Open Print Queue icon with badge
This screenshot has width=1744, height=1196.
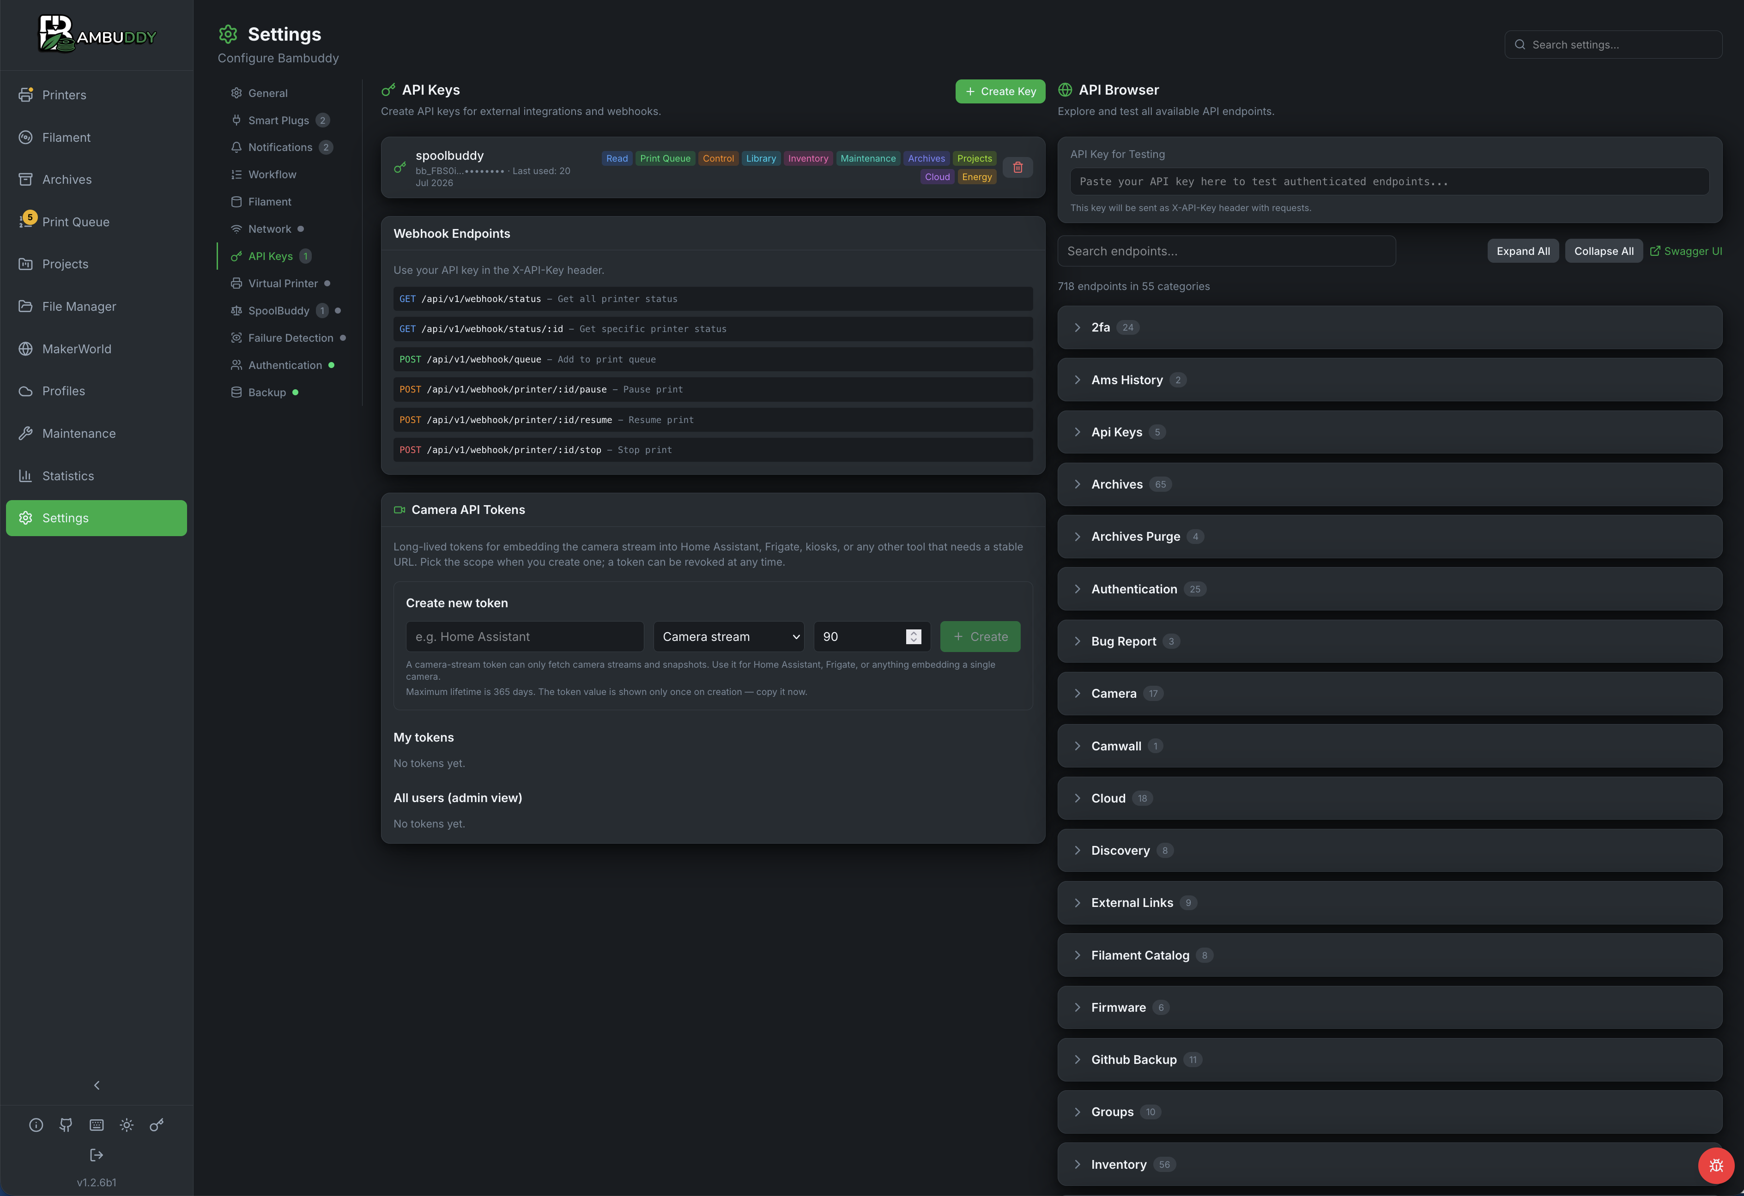[27, 221]
